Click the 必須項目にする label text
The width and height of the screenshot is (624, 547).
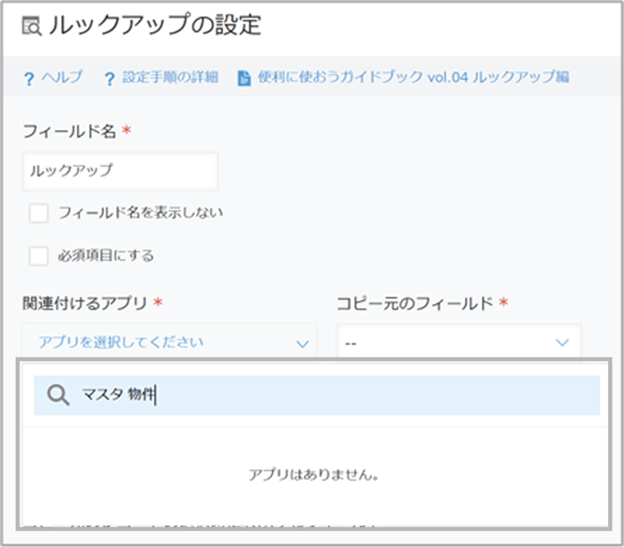click(106, 256)
